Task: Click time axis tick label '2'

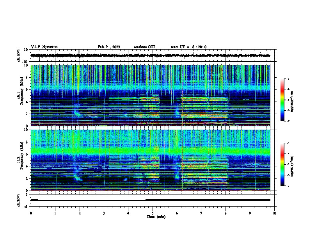Action: 80,213
